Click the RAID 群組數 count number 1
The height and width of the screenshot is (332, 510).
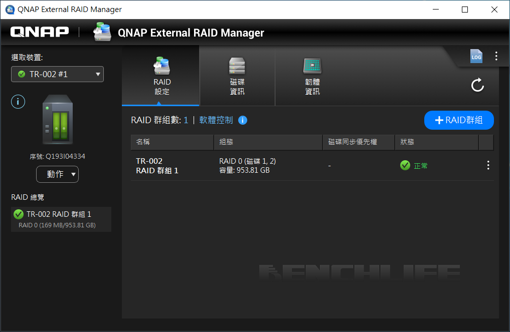[186, 120]
